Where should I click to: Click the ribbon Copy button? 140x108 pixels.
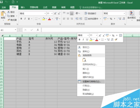[x=11, y=16]
